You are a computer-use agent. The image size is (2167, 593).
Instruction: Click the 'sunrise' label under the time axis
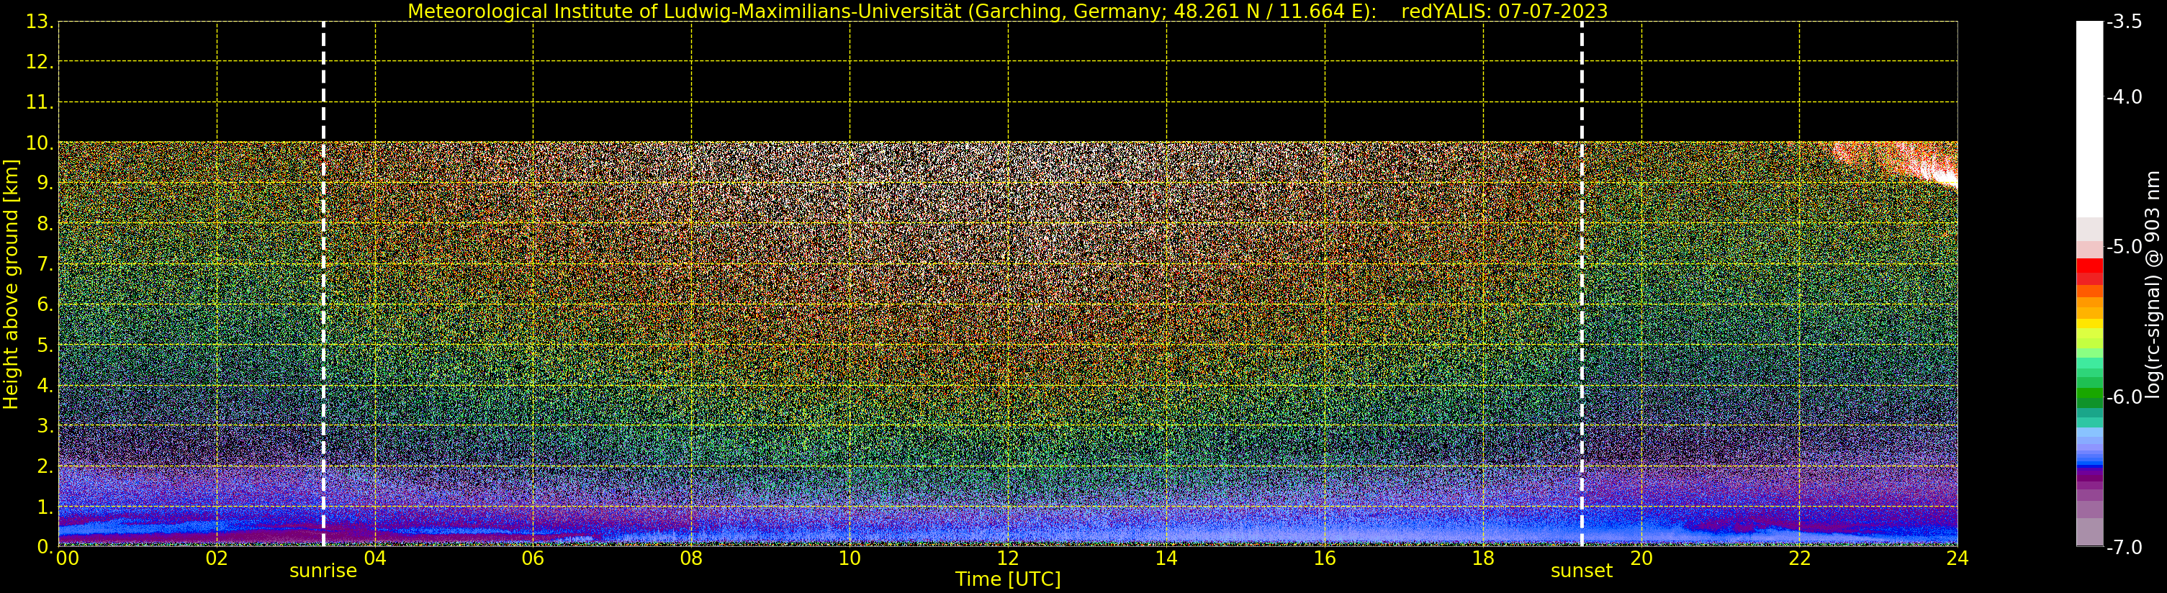click(x=323, y=570)
